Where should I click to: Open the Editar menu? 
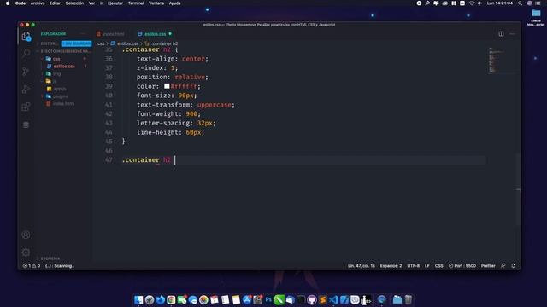click(55, 3)
